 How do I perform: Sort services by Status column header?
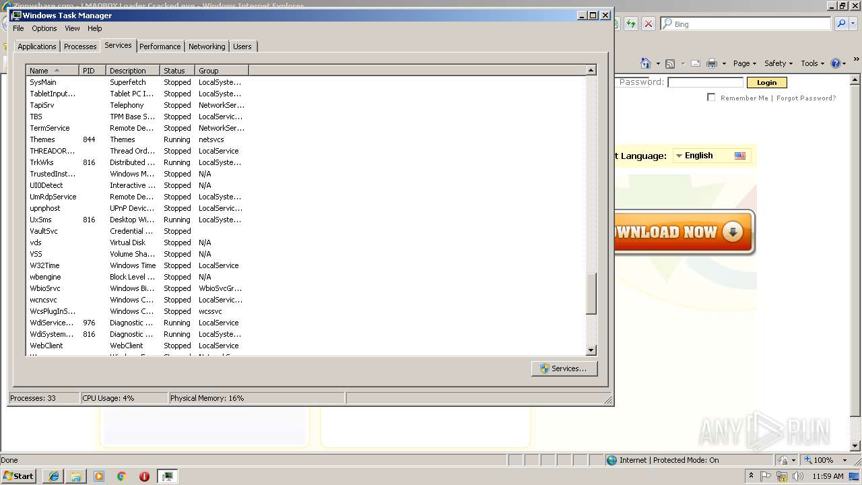click(178, 70)
